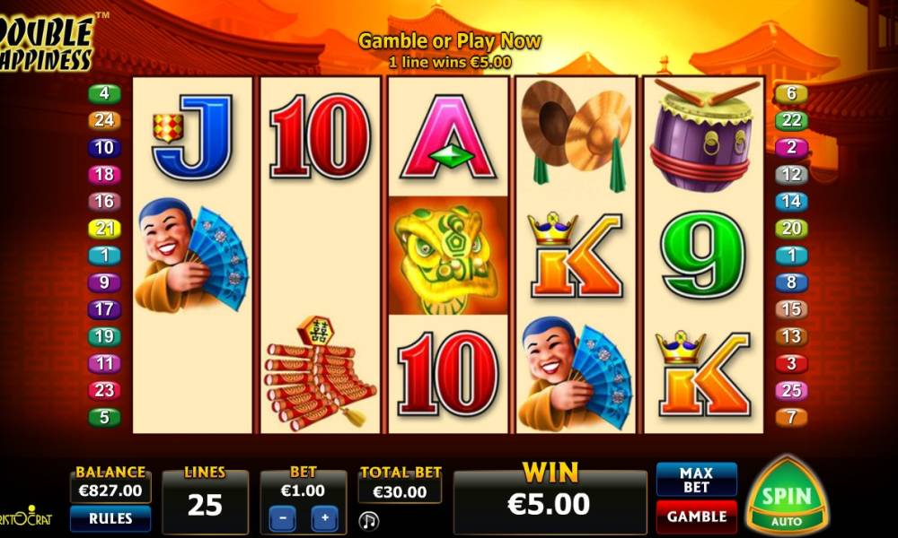Click the green SPIN AUTO button
Viewport: 898px width, 538px height.
(x=787, y=496)
